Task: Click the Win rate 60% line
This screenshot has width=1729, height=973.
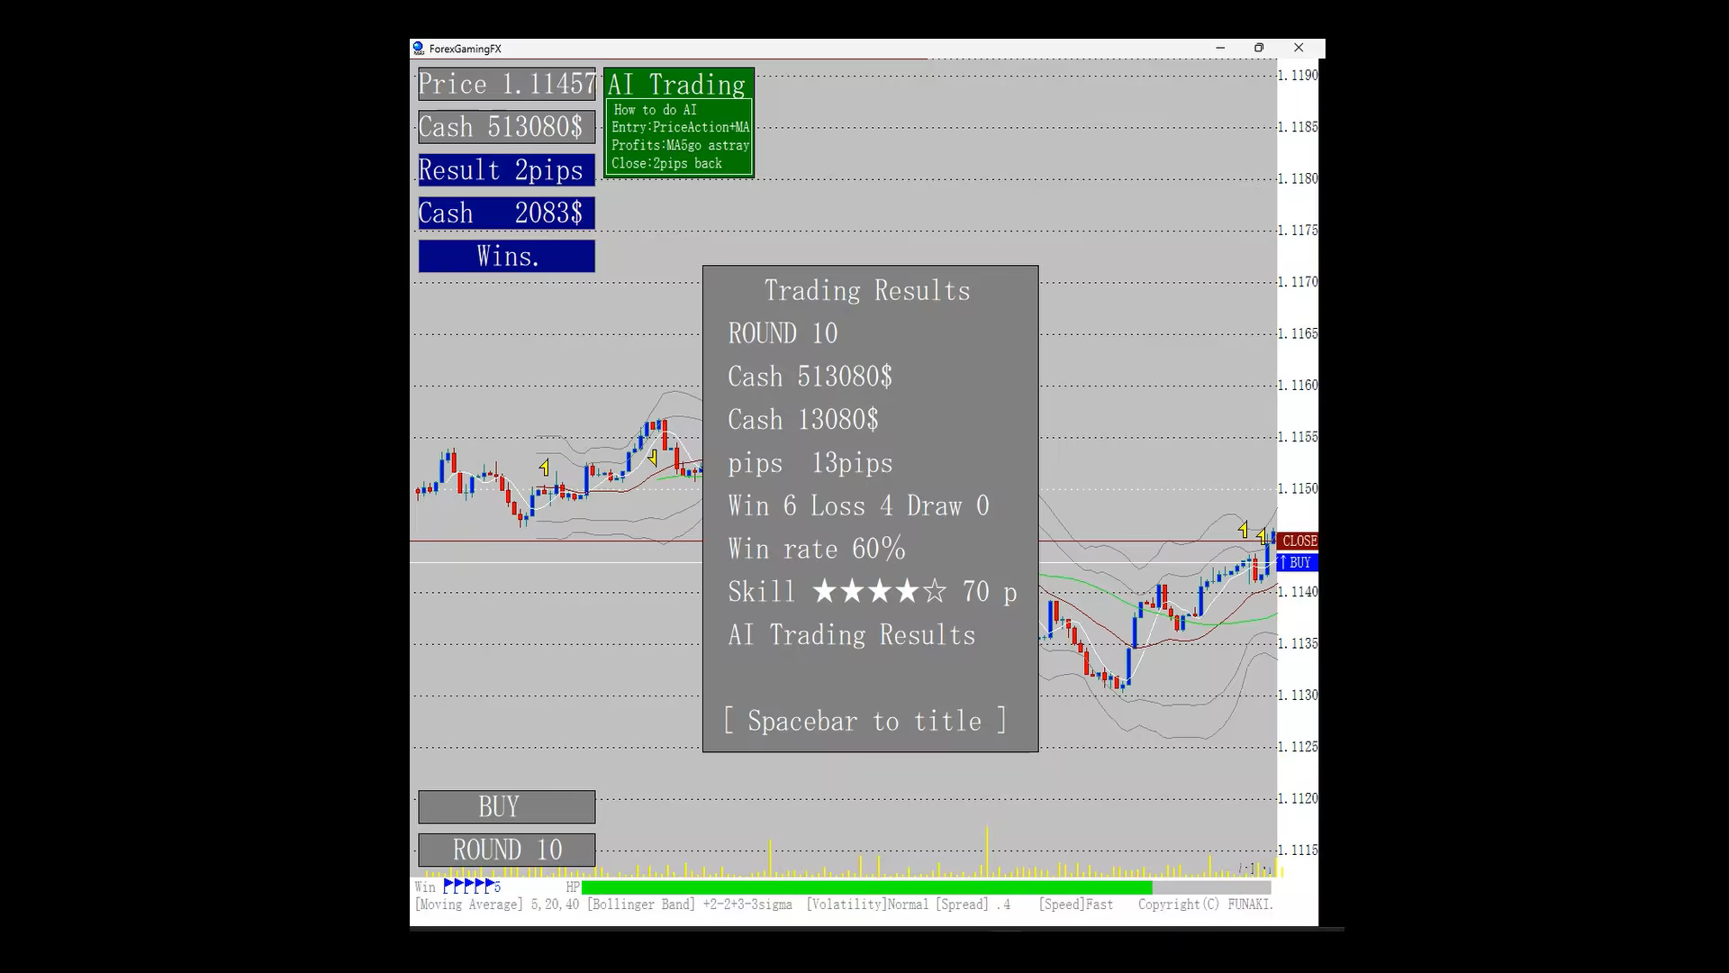Action: (816, 549)
